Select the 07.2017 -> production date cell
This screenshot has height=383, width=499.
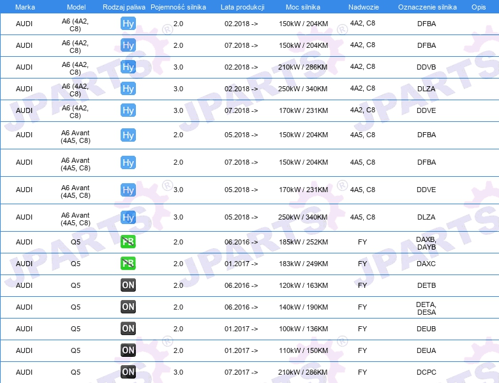pyautogui.click(x=241, y=372)
